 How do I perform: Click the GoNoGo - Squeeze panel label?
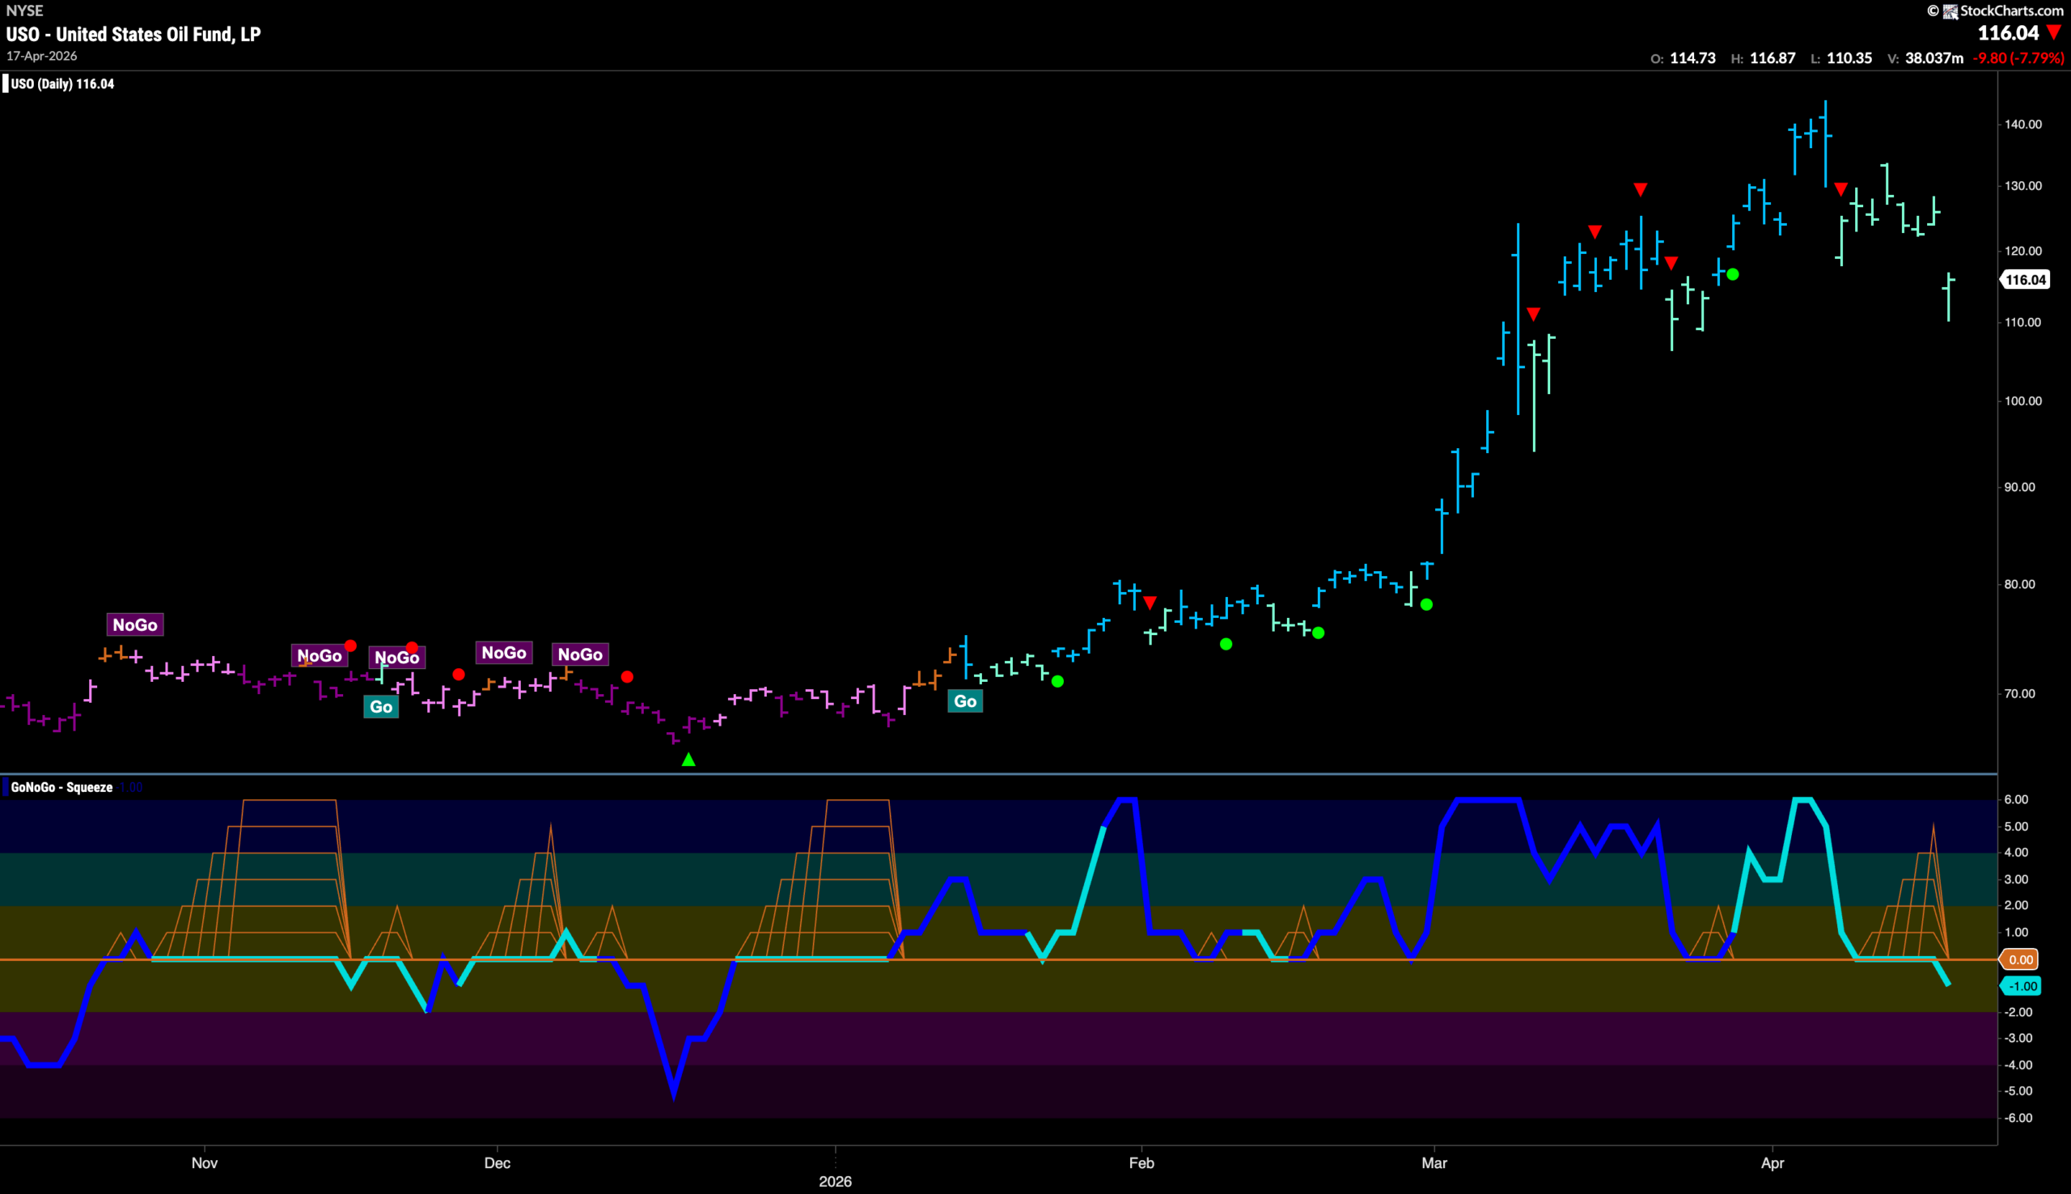coord(61,787)
